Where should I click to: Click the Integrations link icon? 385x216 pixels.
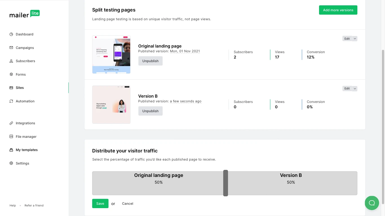tap(11, 123)
